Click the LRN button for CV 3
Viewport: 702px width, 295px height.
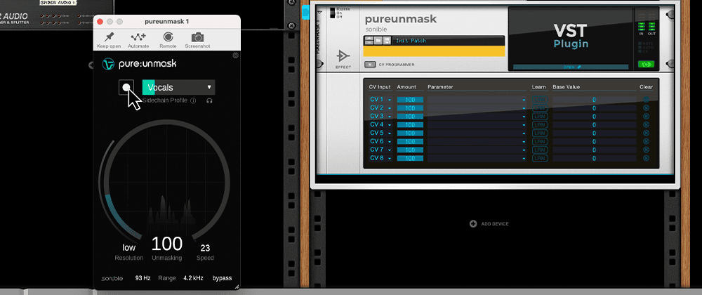(539, 117)
